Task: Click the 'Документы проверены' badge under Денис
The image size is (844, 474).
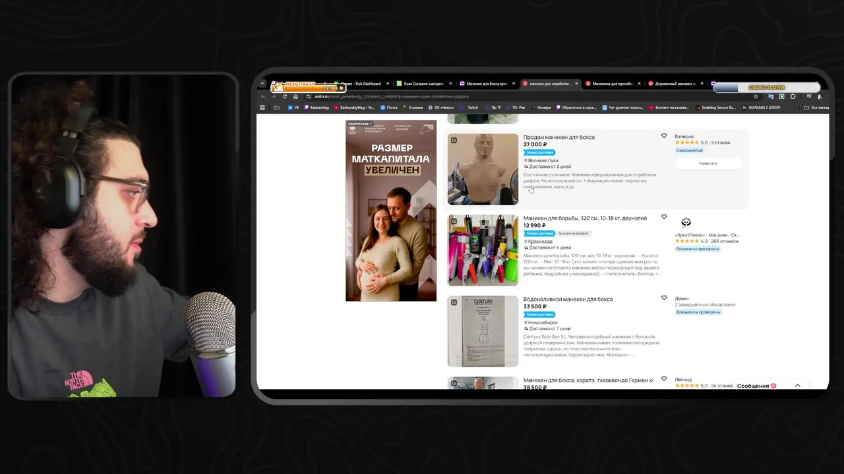Action: [698, 312]
